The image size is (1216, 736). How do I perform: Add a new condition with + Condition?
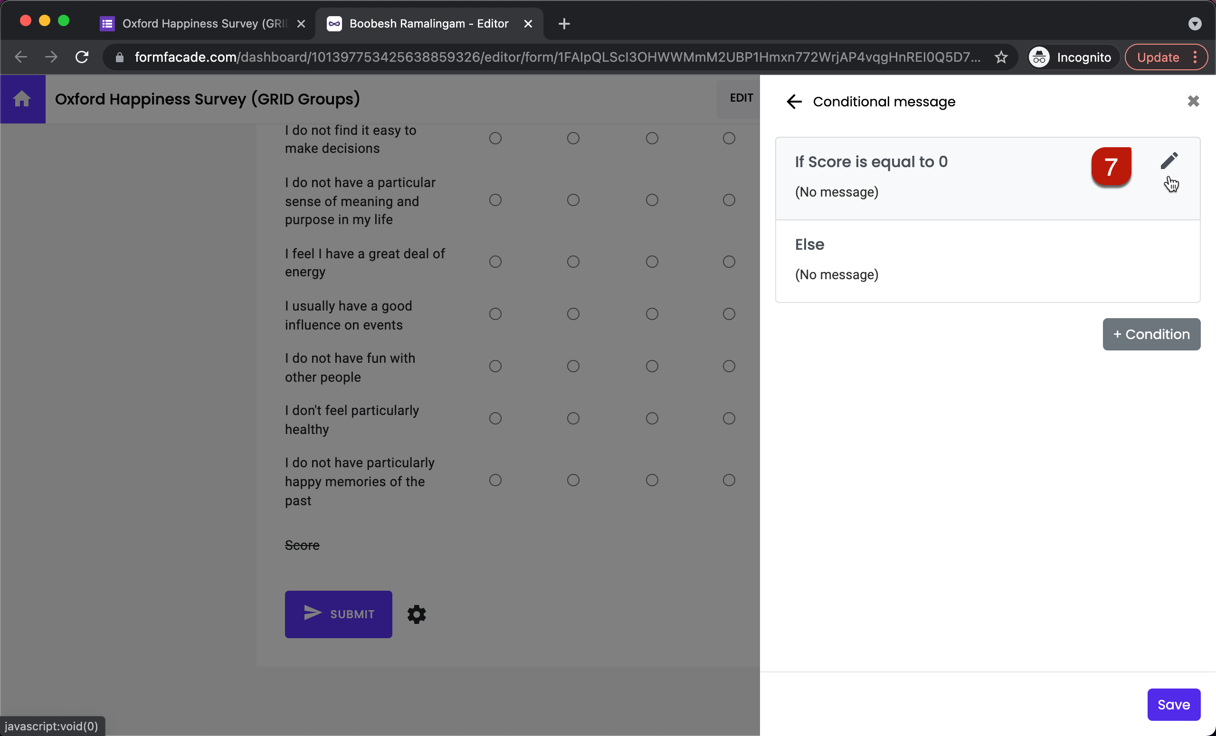pos(1151,334)
